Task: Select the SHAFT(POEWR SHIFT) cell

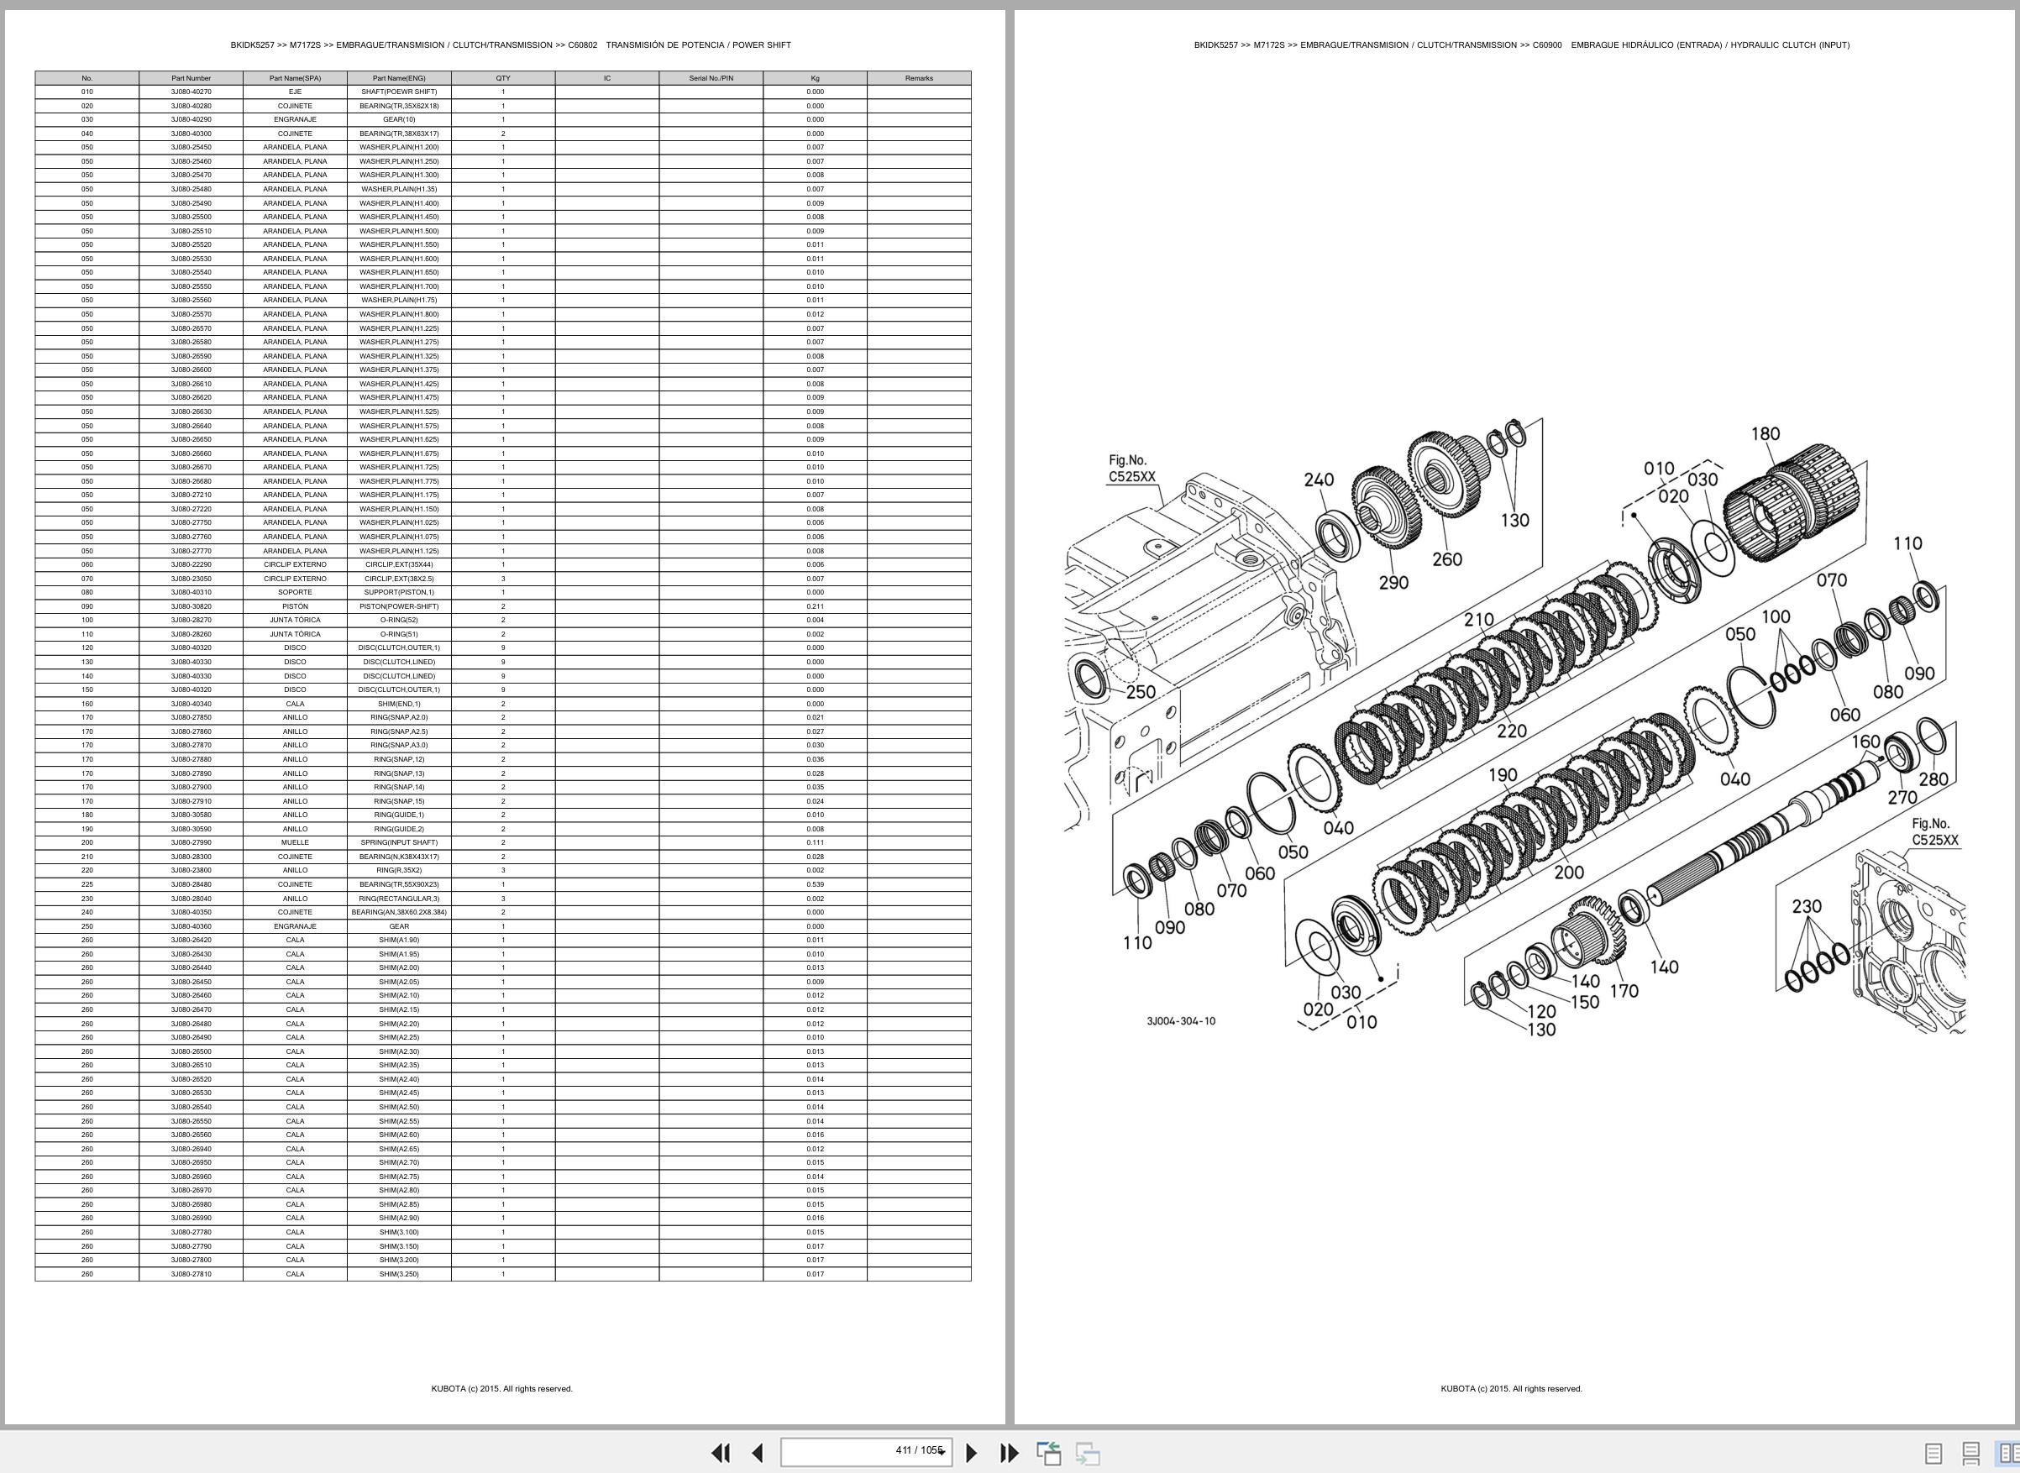Action: [399, 92]
